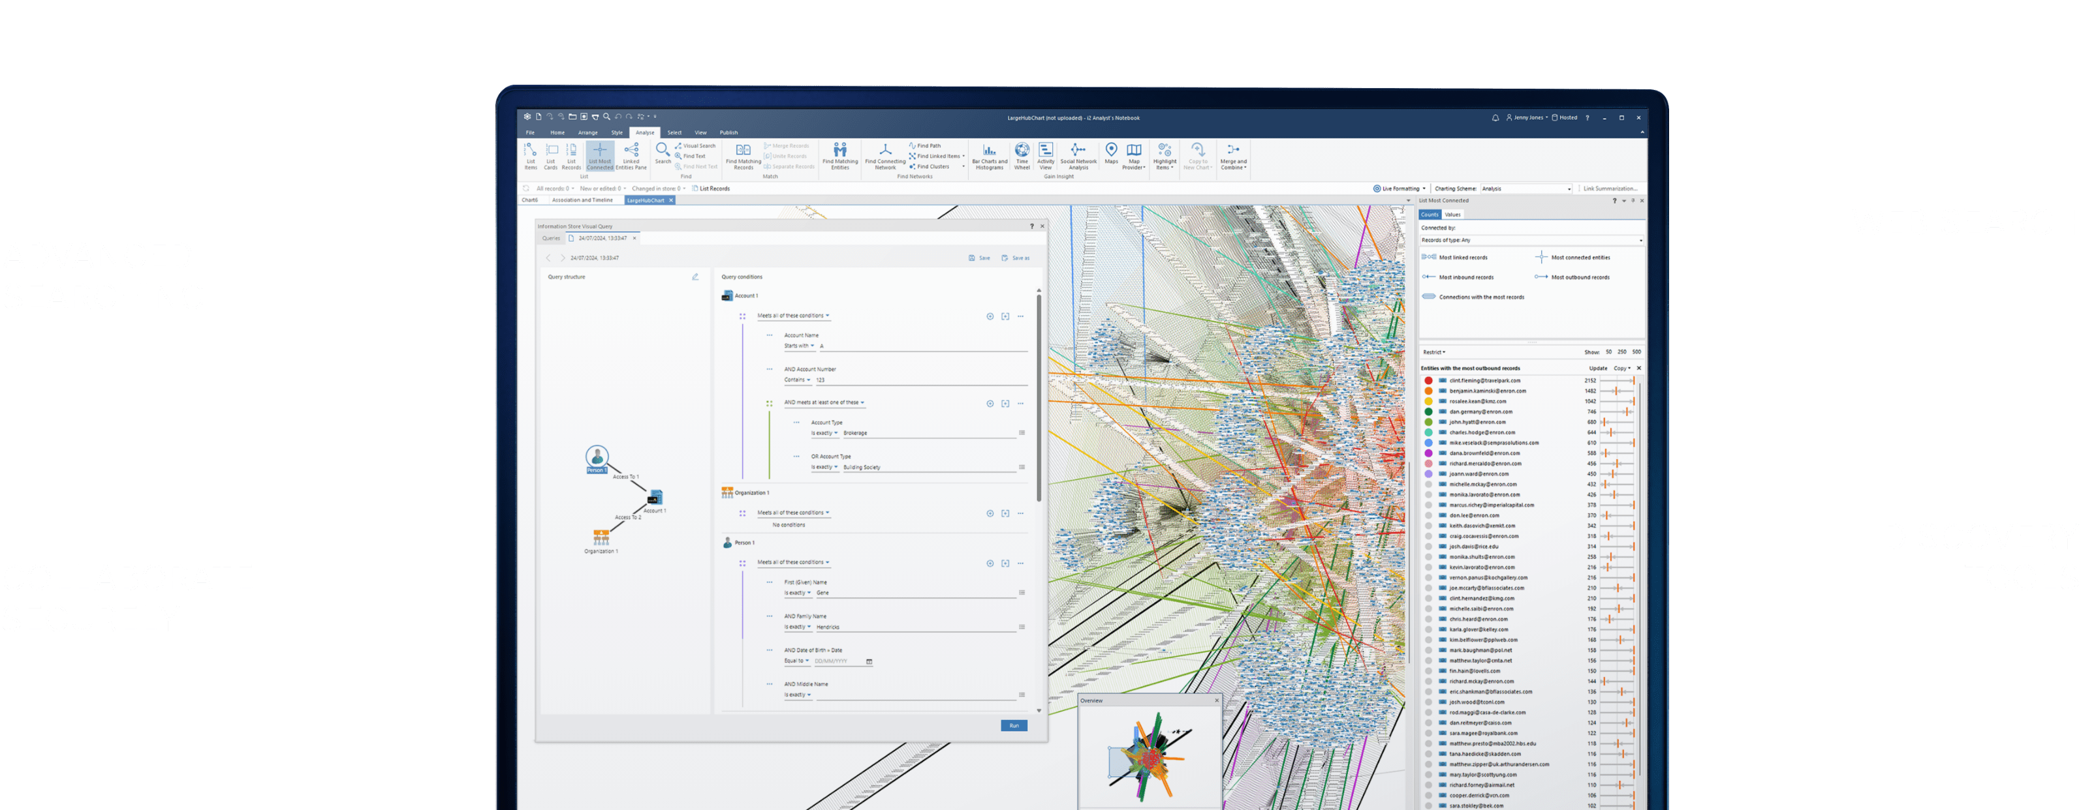Open the Association and Timeline chart tab
2081x810 pixels.
pos(582,200)
